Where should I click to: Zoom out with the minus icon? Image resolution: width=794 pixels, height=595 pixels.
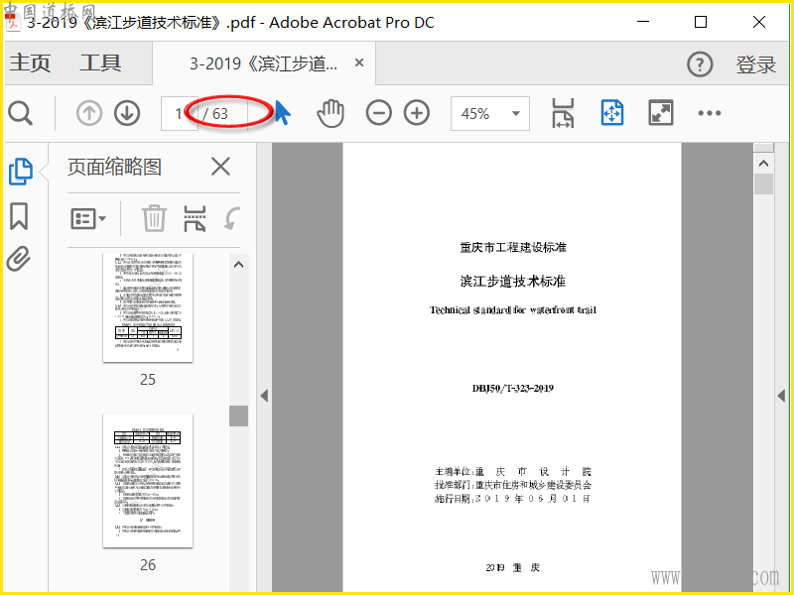[x=379, y=113]
